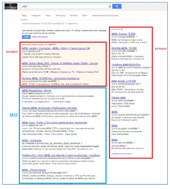Expand arrow beside www.orange.es/ADSL

tap(136, 37)
